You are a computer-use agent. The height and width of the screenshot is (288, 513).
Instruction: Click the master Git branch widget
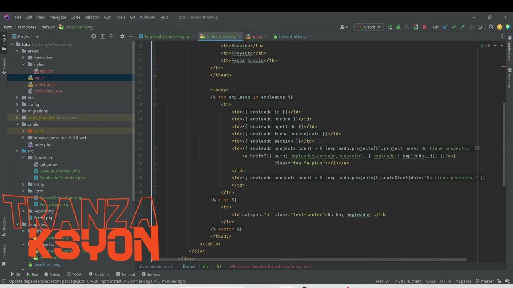point(485,281)
